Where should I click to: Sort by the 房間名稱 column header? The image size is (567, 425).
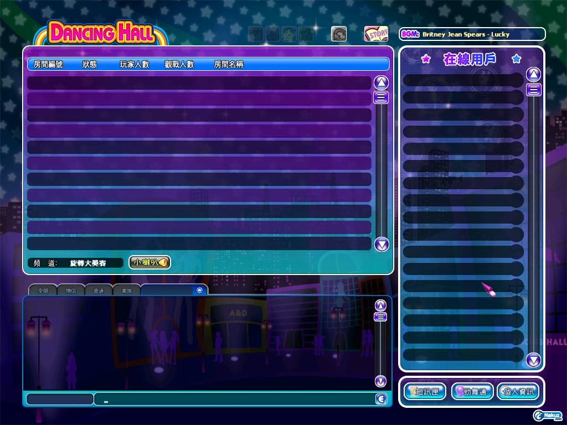(229, 64)
